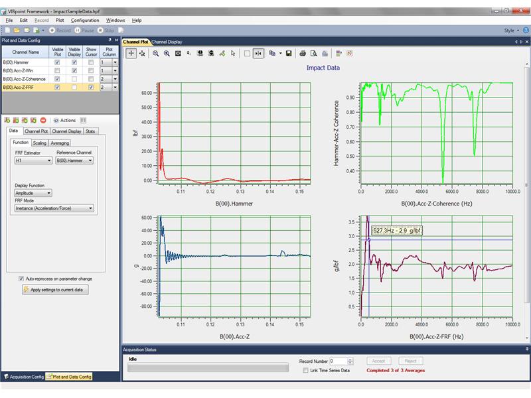Click the green brush icon in plot toolbar
Screen dimensions: 531x398
coord(222,53)
